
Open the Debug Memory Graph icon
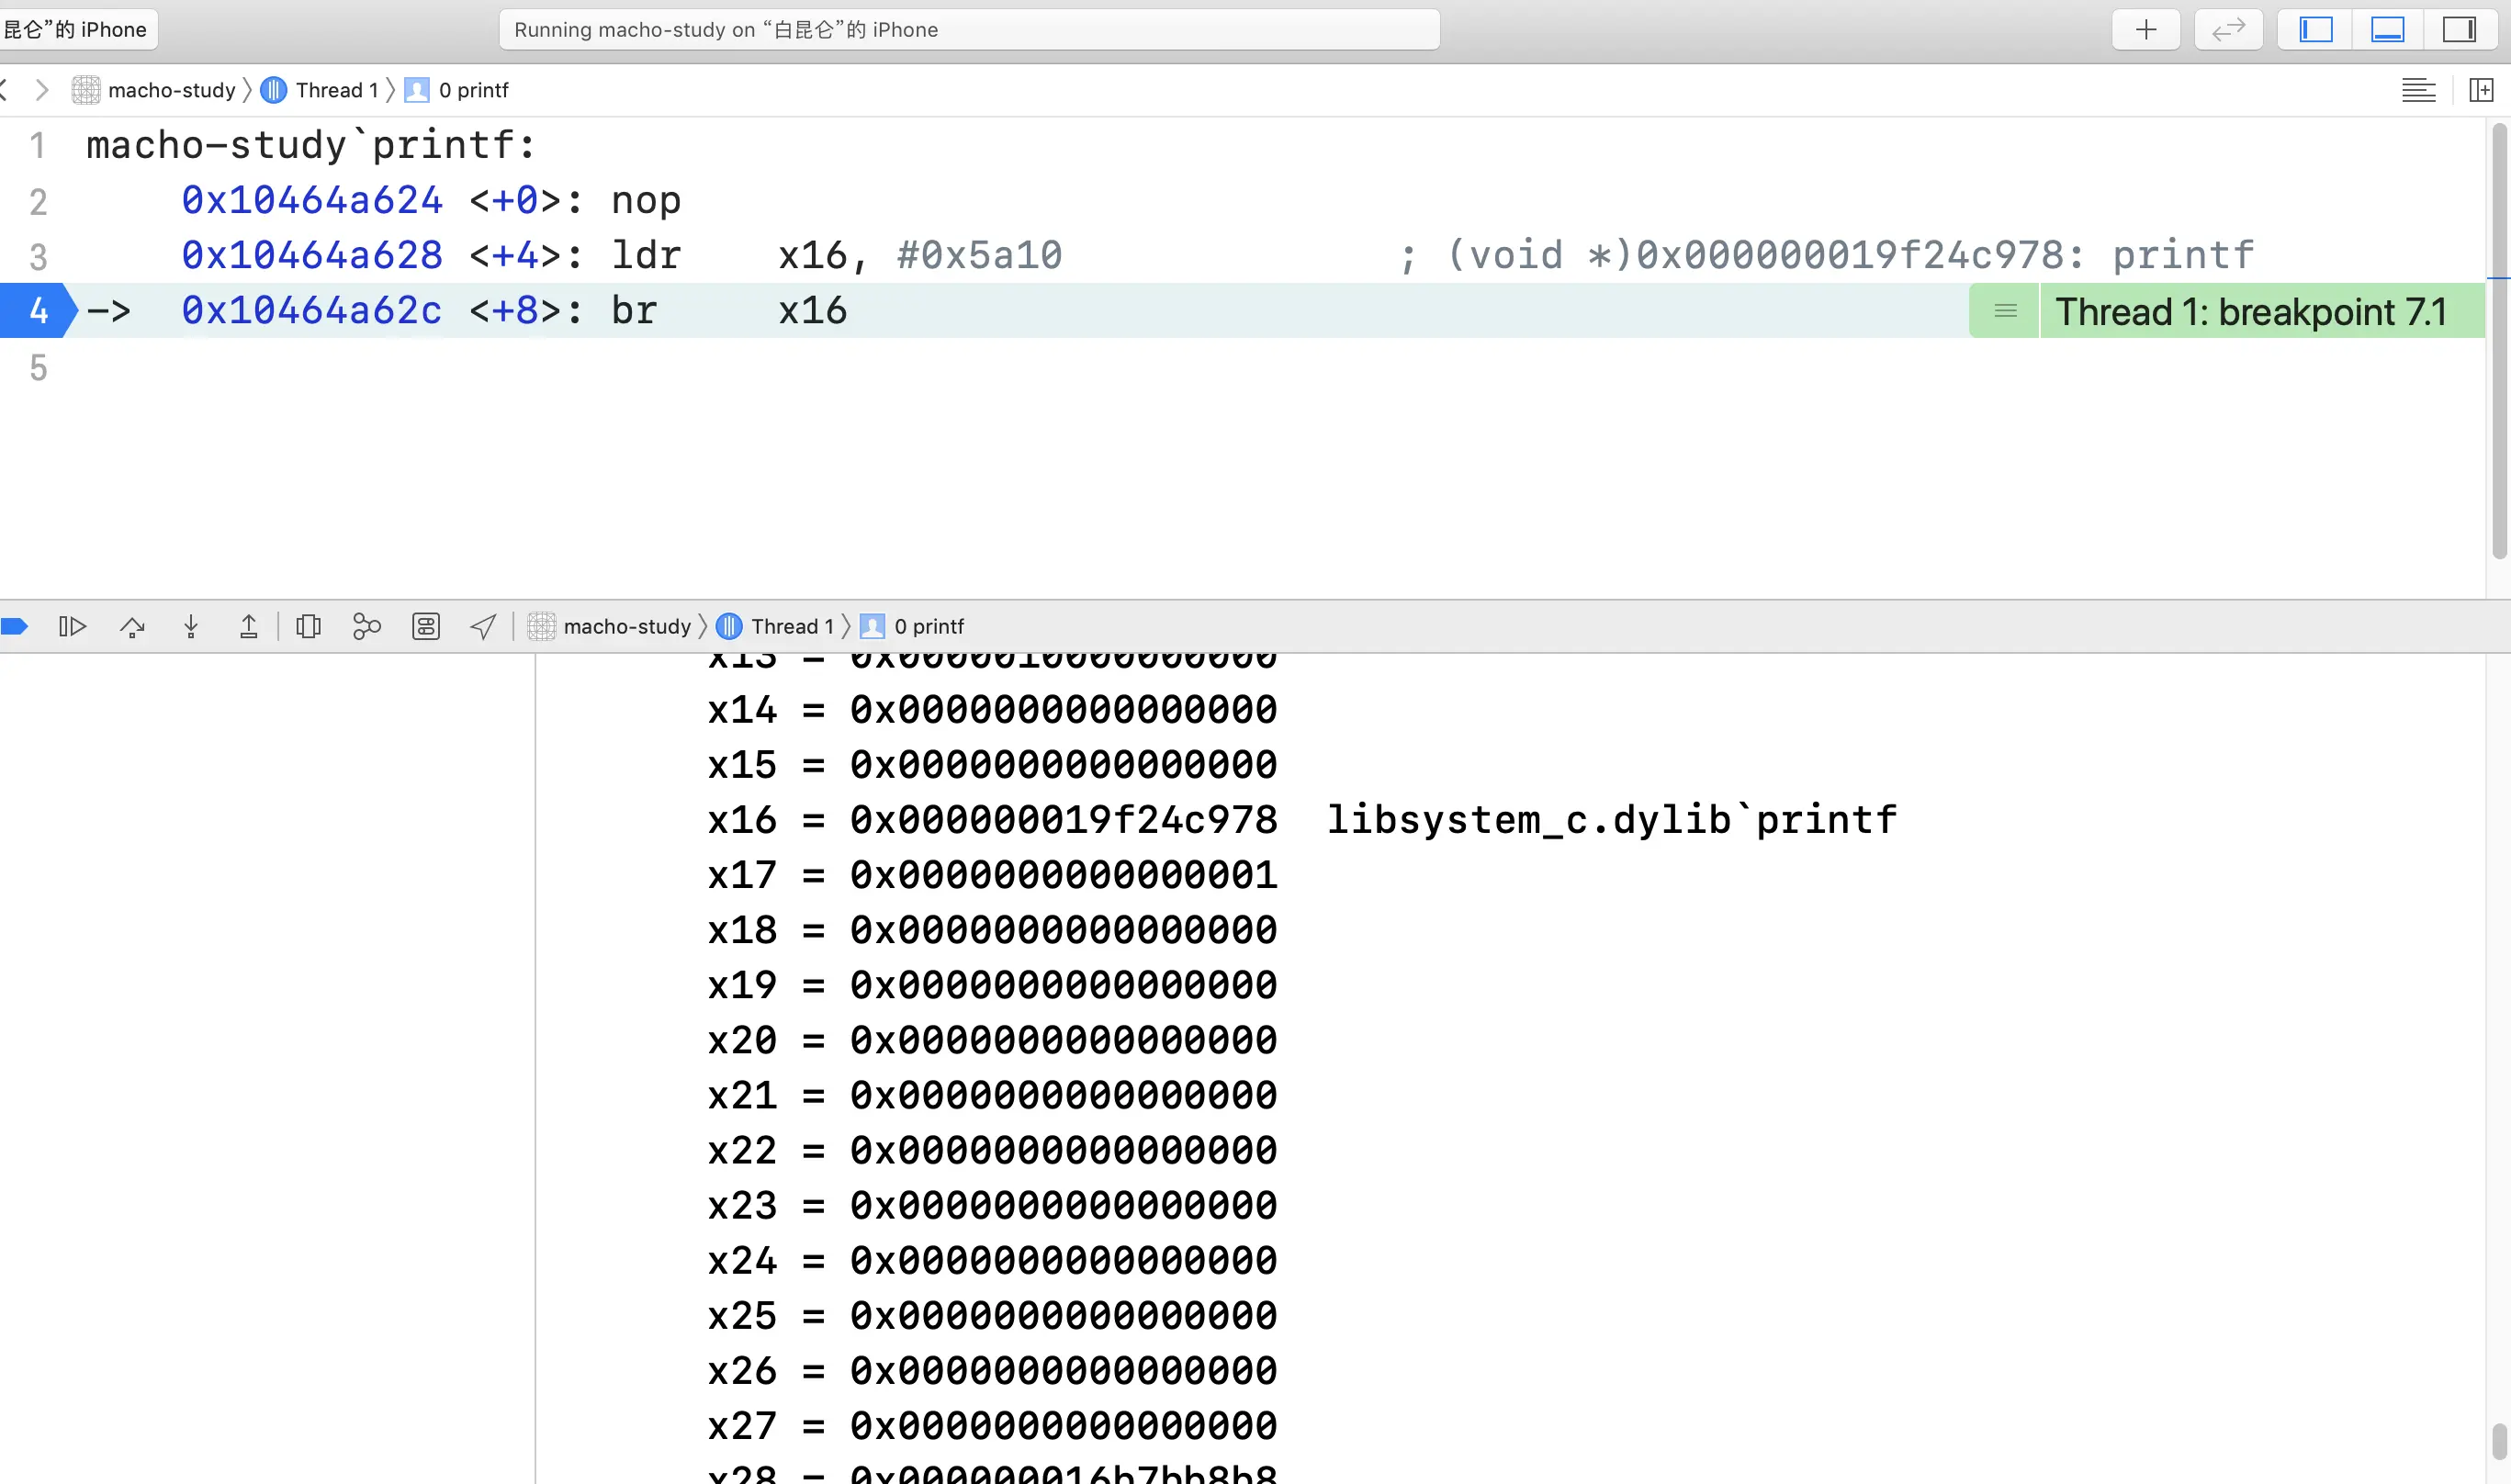[x=367, y=626]
